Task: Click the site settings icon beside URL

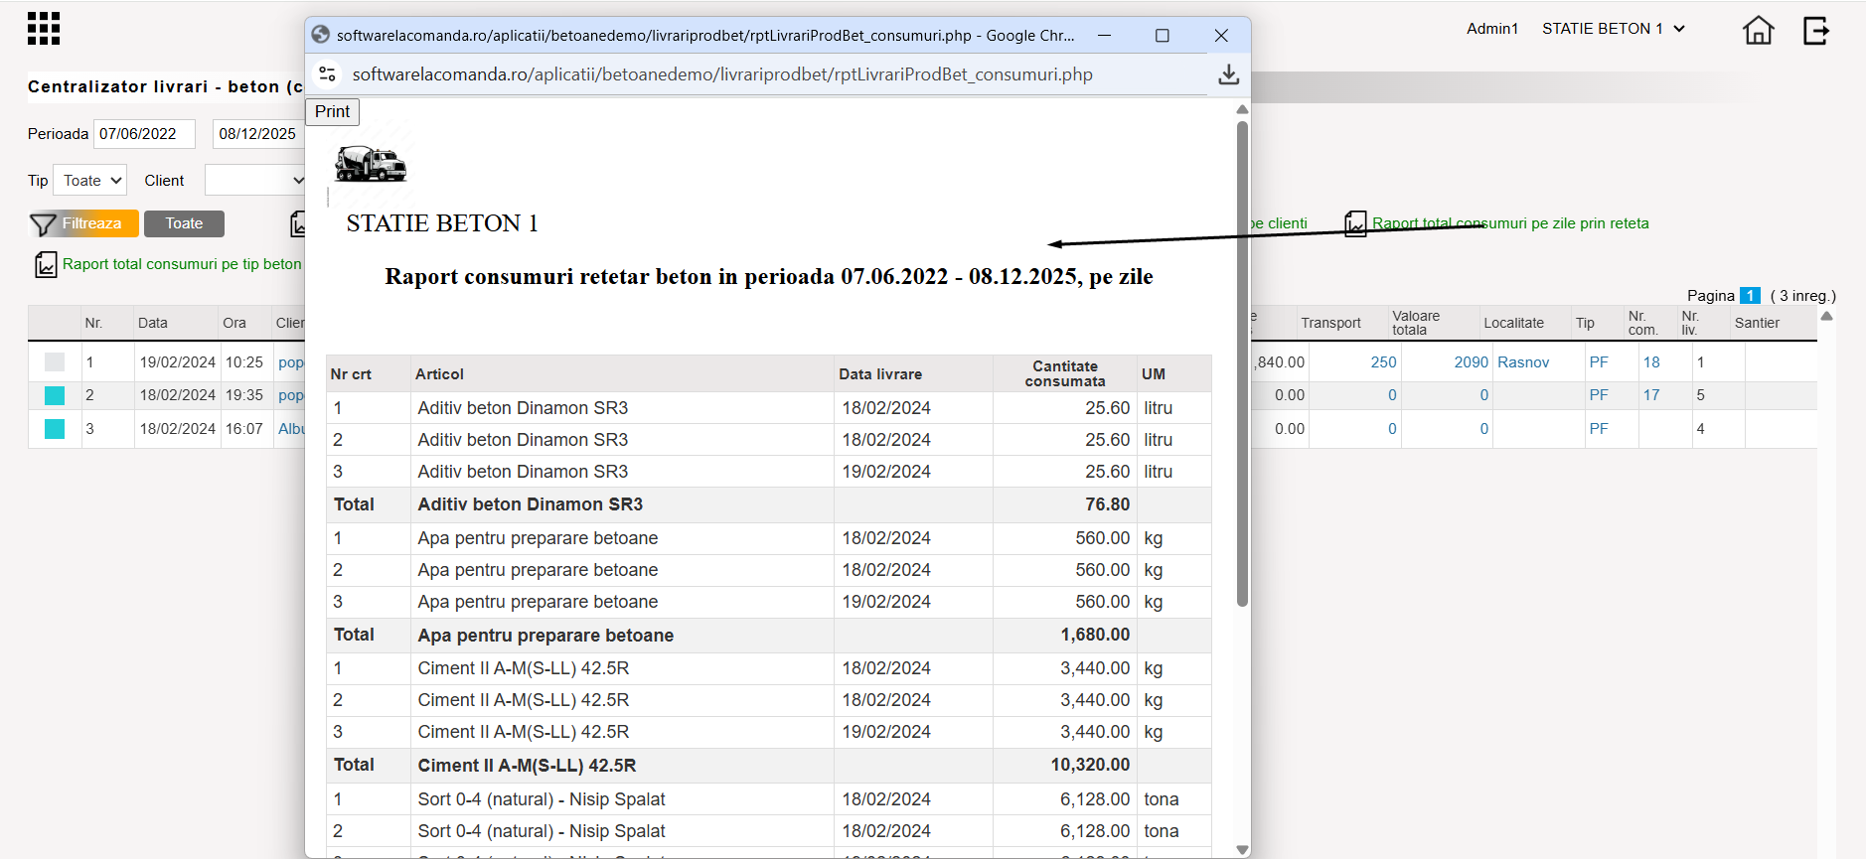Action: [x=327, y=74]
